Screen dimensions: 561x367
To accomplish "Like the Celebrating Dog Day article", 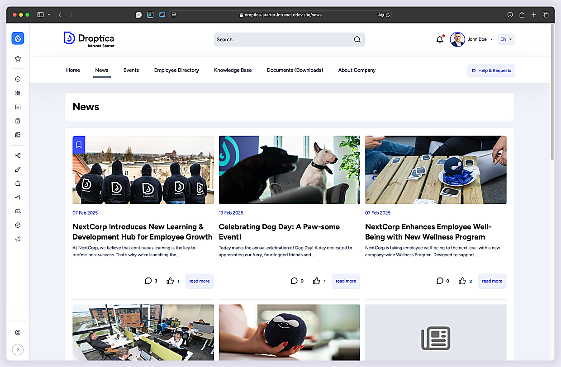I will coord(316,281).
